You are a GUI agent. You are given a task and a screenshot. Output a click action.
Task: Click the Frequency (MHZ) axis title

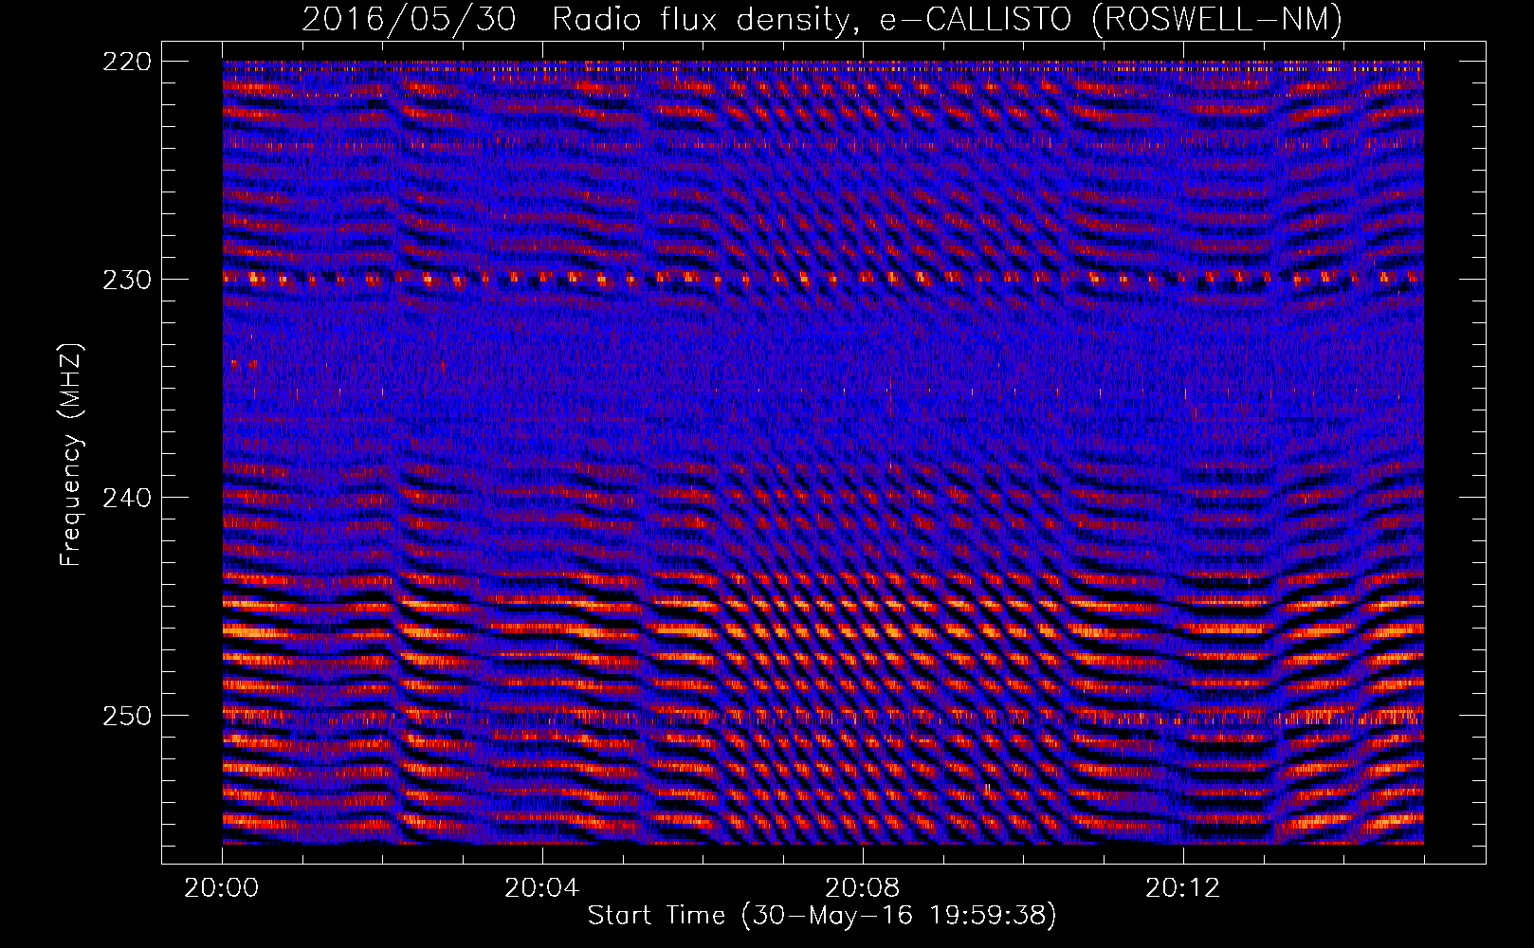click(71, 454)
